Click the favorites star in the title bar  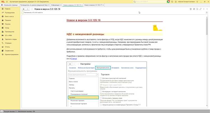[x=176, y=2]
